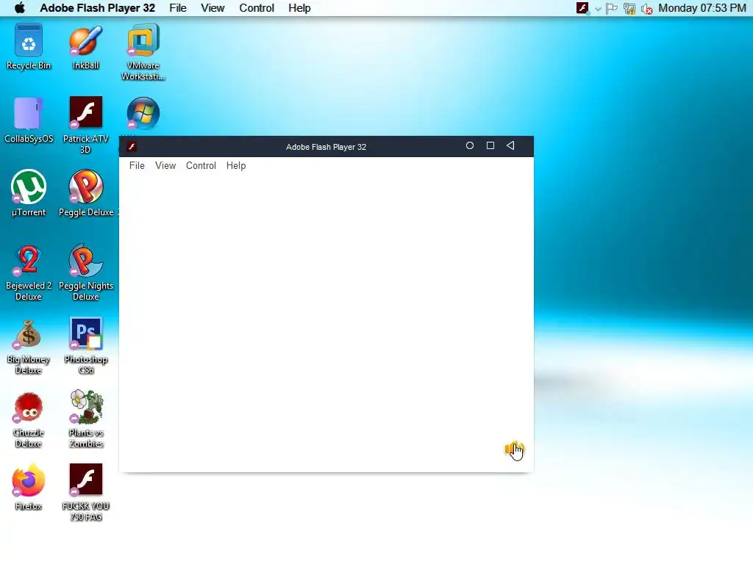Click the Windows logo orb desktop icon
The height and width of the screenshot is (564, 753).
143,114
